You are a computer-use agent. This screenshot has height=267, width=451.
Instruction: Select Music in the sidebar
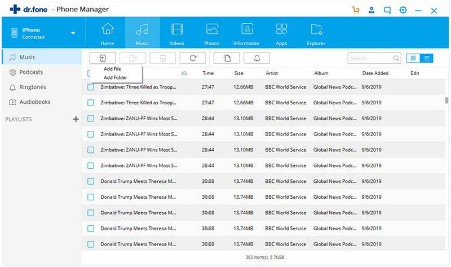[42, 57]
